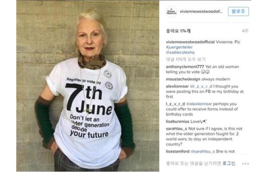Image resolution: width=268 pixels, height=172 pixels.
Task: Click the post photo of the woman
Action: pos(88,86)
